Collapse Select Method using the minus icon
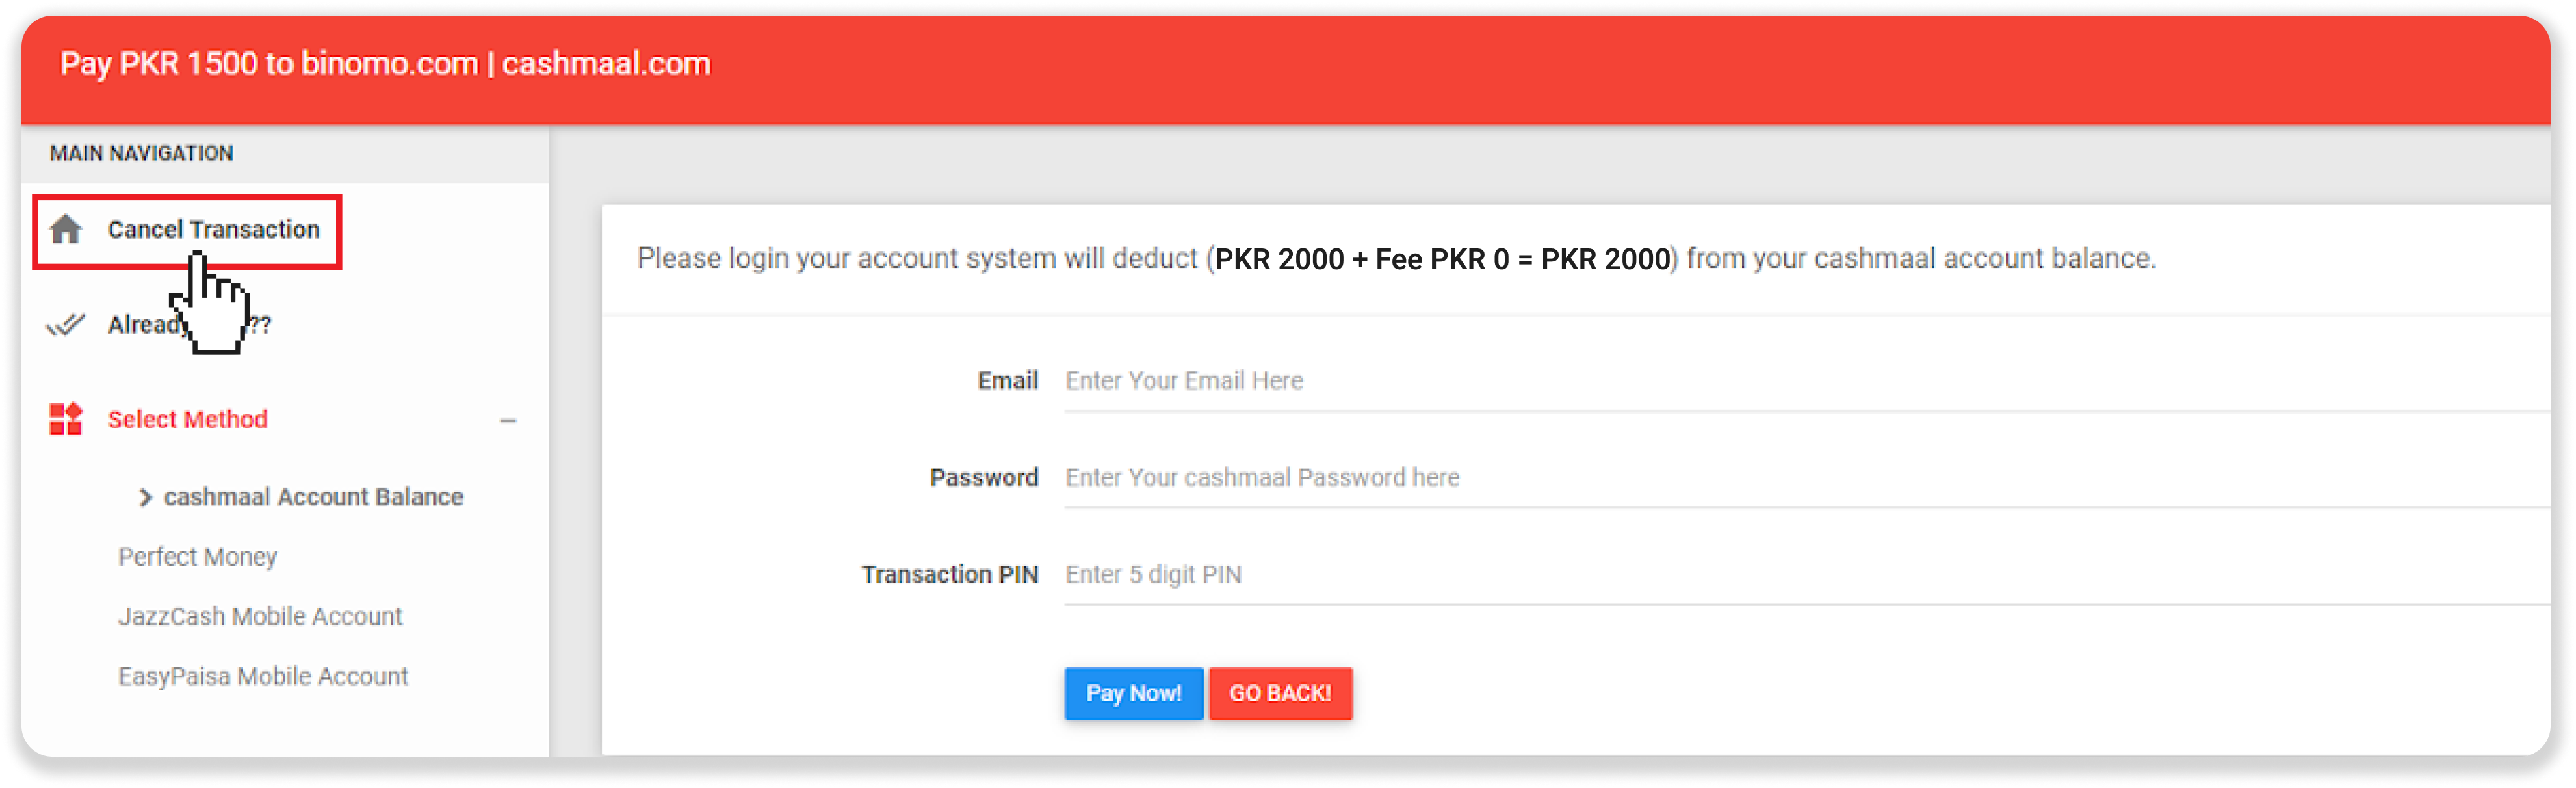 tap(508, 421)
